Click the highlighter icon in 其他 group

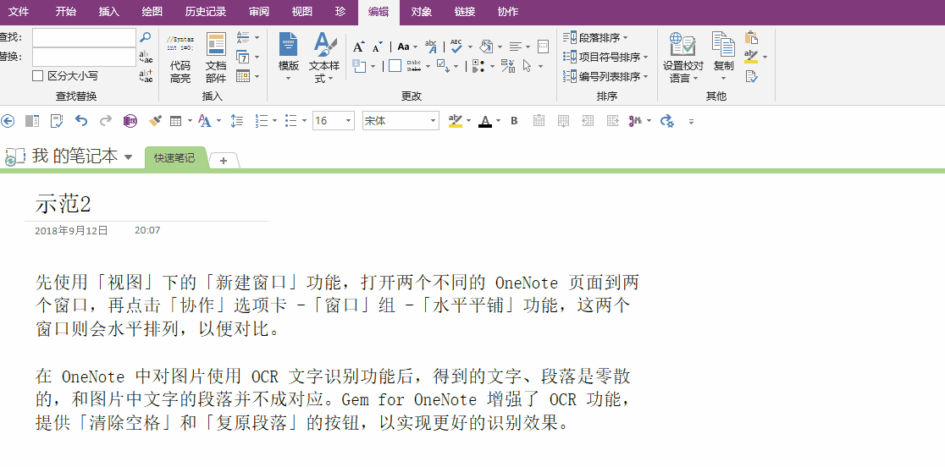[751, 57]
